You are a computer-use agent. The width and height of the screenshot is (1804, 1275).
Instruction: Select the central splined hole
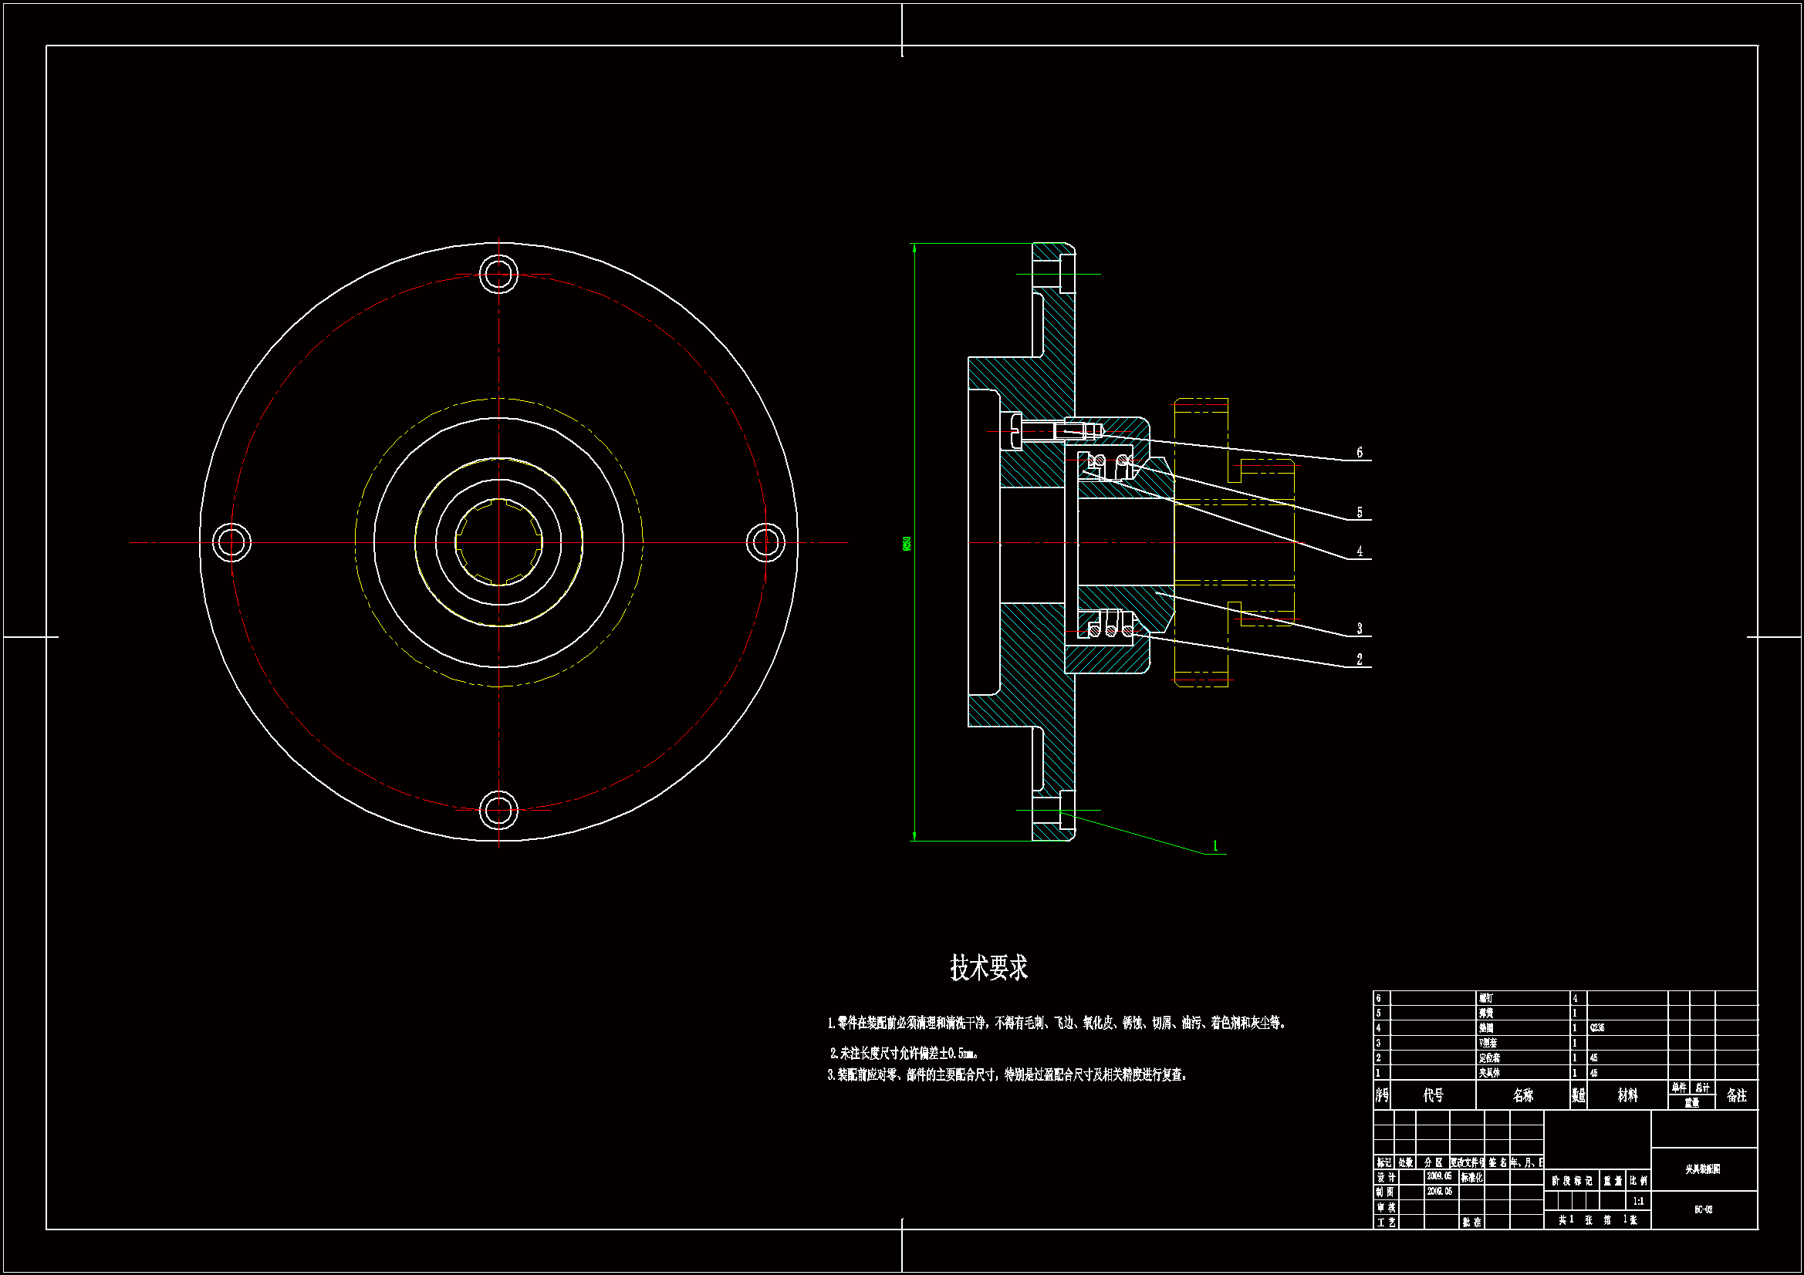498,542
